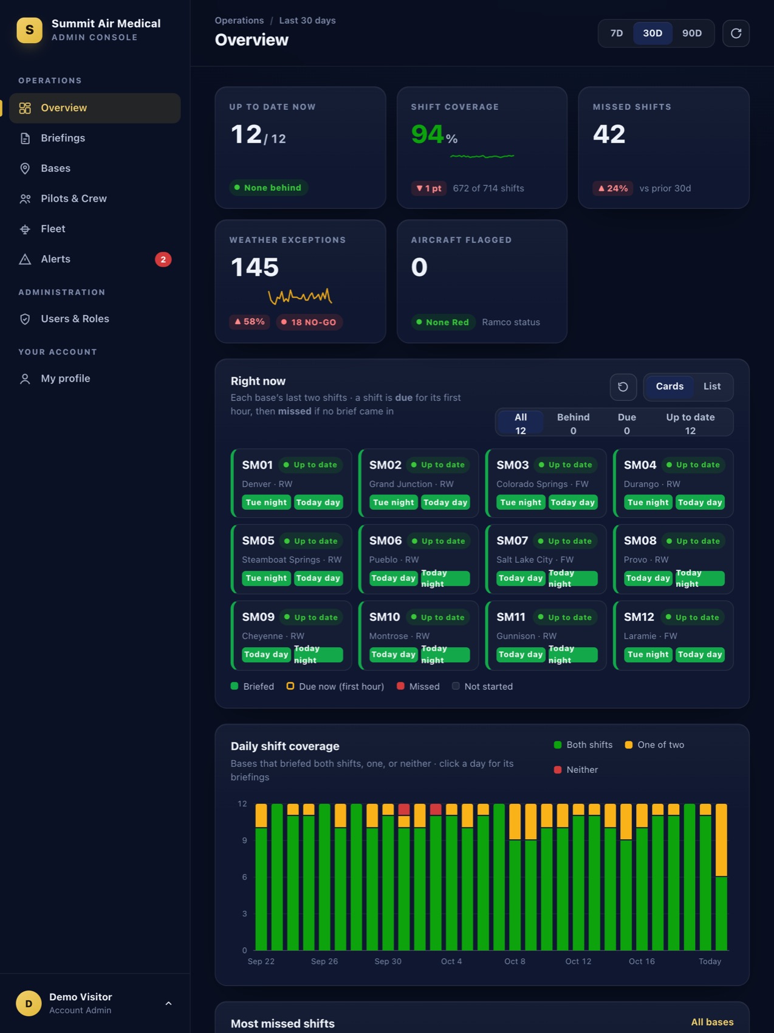Screen dimensions: 774x1033
Task: Click the Shift Coverage 94% card
Action: (482, 148)
